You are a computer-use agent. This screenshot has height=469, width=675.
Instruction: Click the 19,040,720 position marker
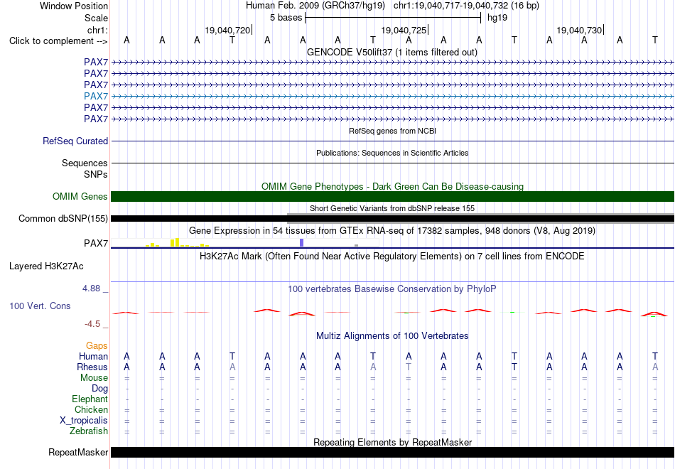(x=227, y=30)
